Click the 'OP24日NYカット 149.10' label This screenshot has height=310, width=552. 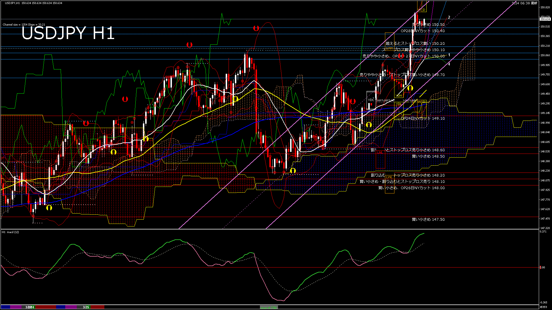click(423, 119)
